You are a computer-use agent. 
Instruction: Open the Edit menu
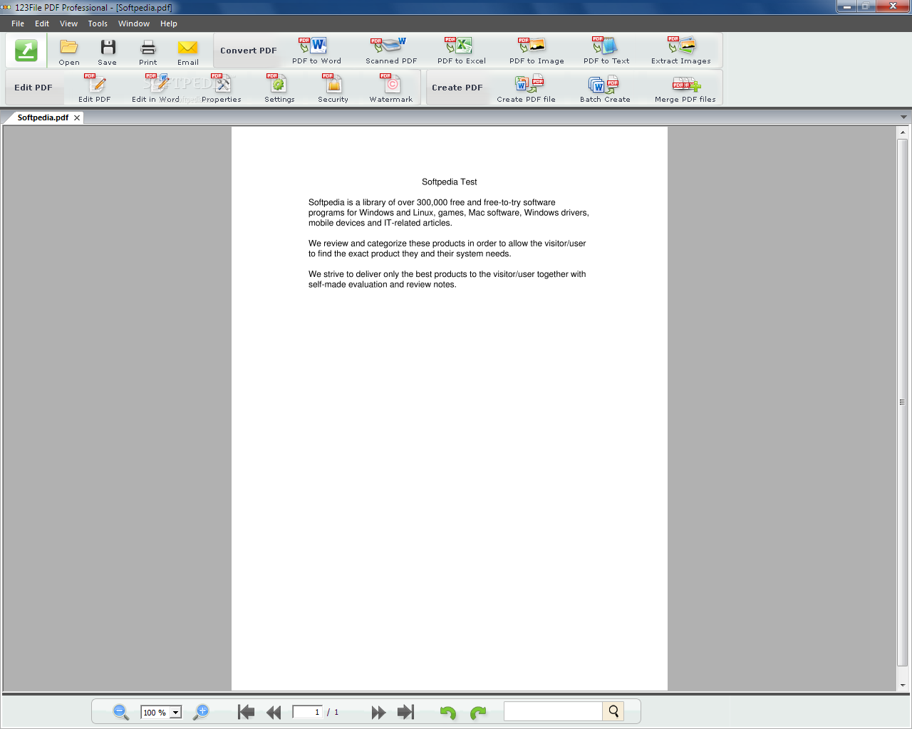(42, 23)
